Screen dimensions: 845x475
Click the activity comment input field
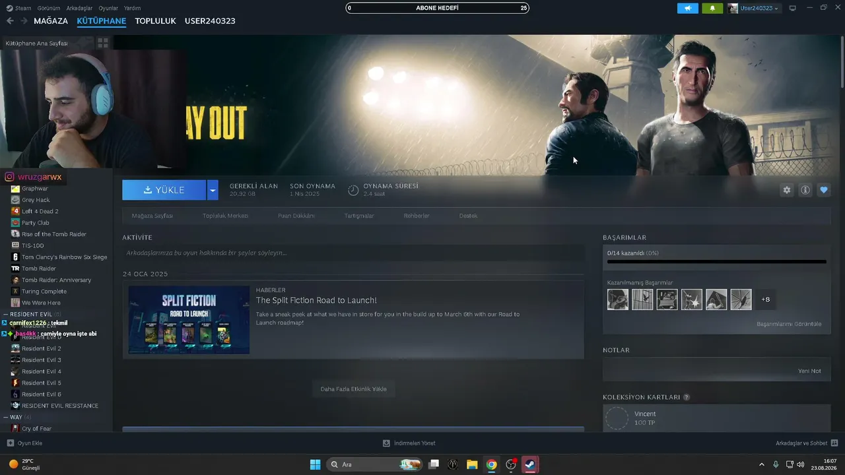(353, 253)
